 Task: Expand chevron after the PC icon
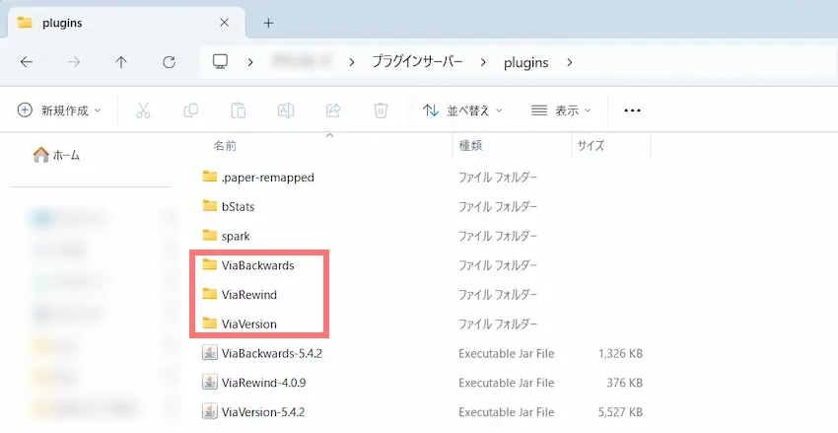coord(250,62)
